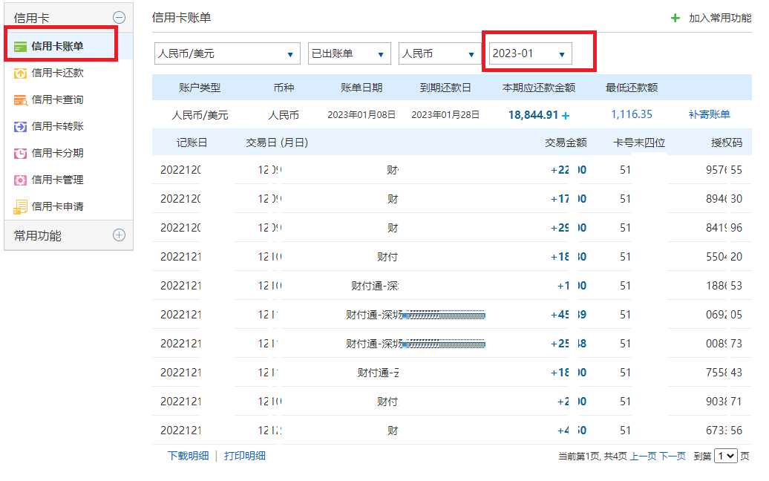Select the page number dropdown at bottom

pos(725,457)
